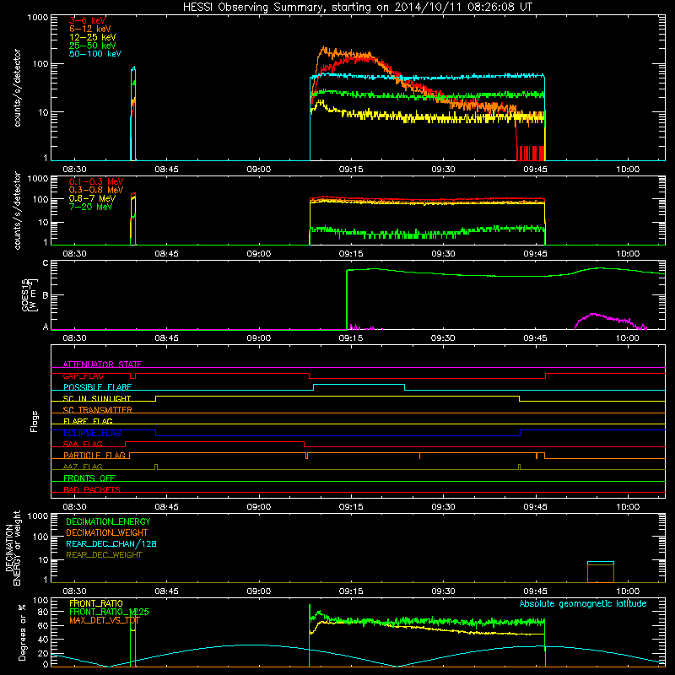
Task: Click the rear decimation box near 09:55
Action: 601,572
